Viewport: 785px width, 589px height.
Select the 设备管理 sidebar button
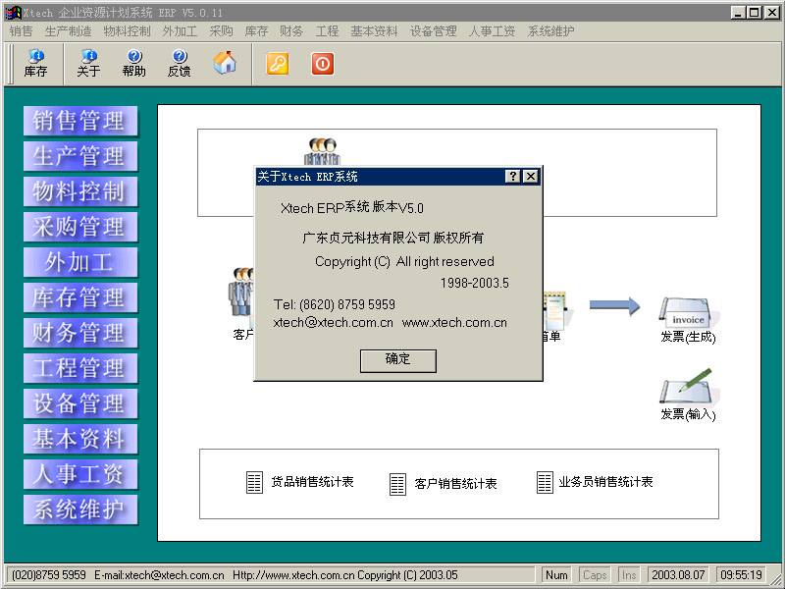click(x=80, y=403)
